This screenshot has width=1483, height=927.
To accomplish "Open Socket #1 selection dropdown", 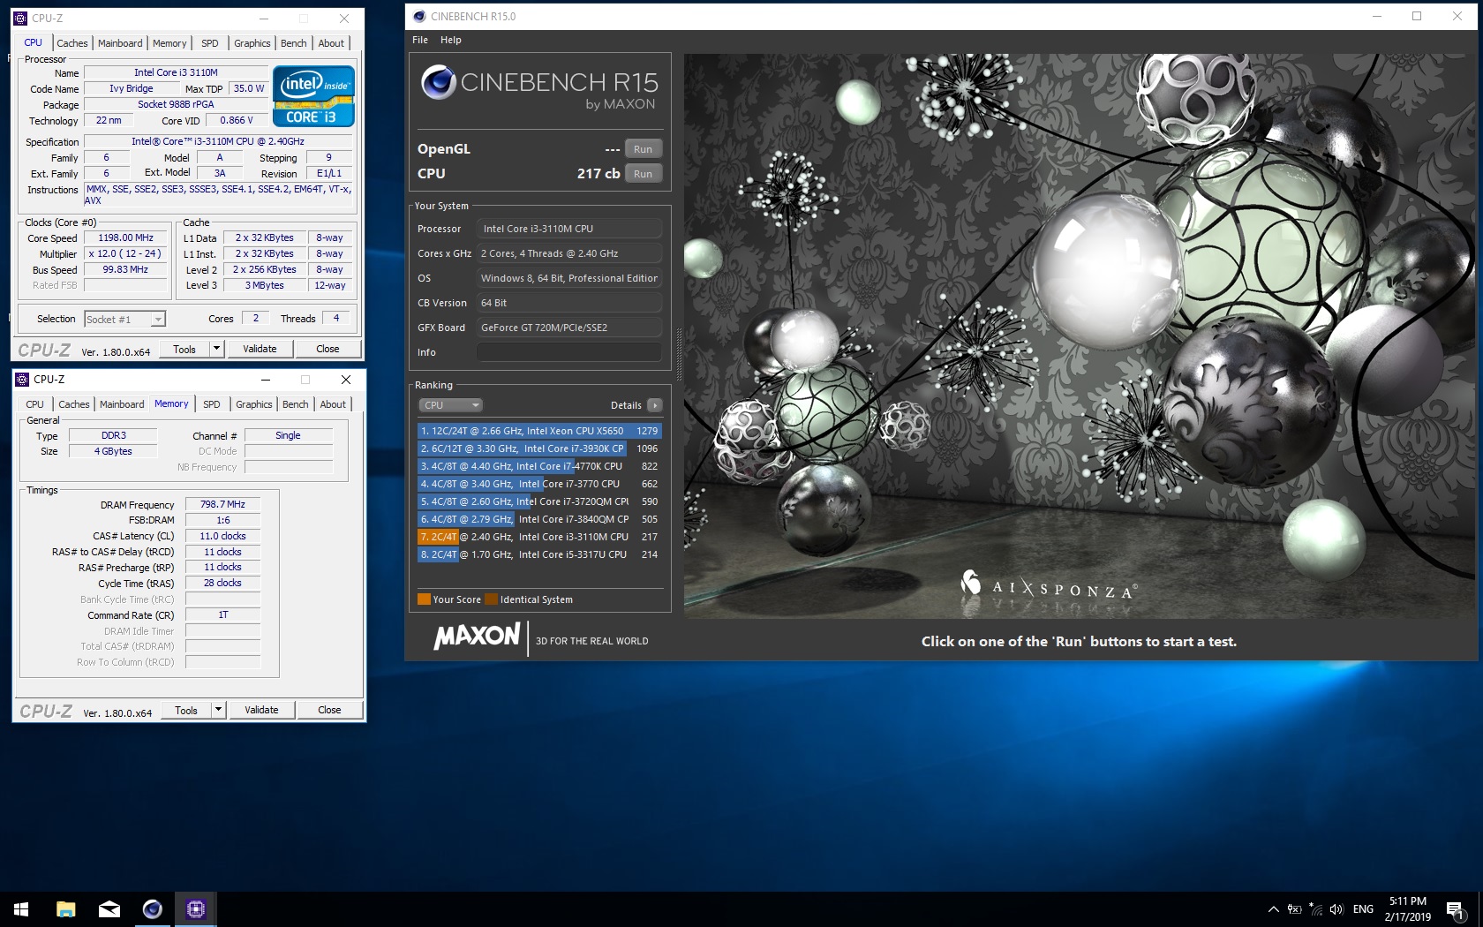I will (x=124, y=320).
